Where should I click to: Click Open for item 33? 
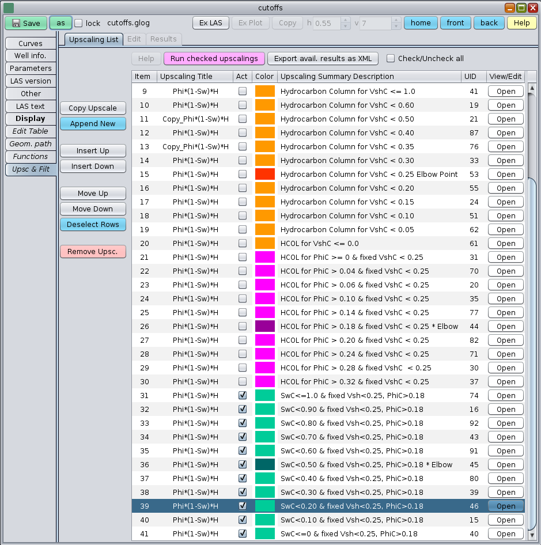coord(506,423)
